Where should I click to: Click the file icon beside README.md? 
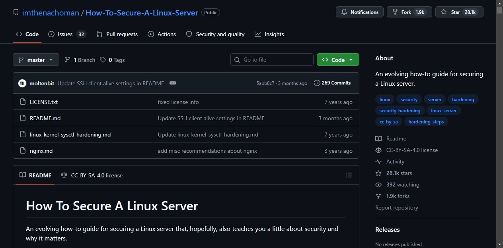[23, 118]
